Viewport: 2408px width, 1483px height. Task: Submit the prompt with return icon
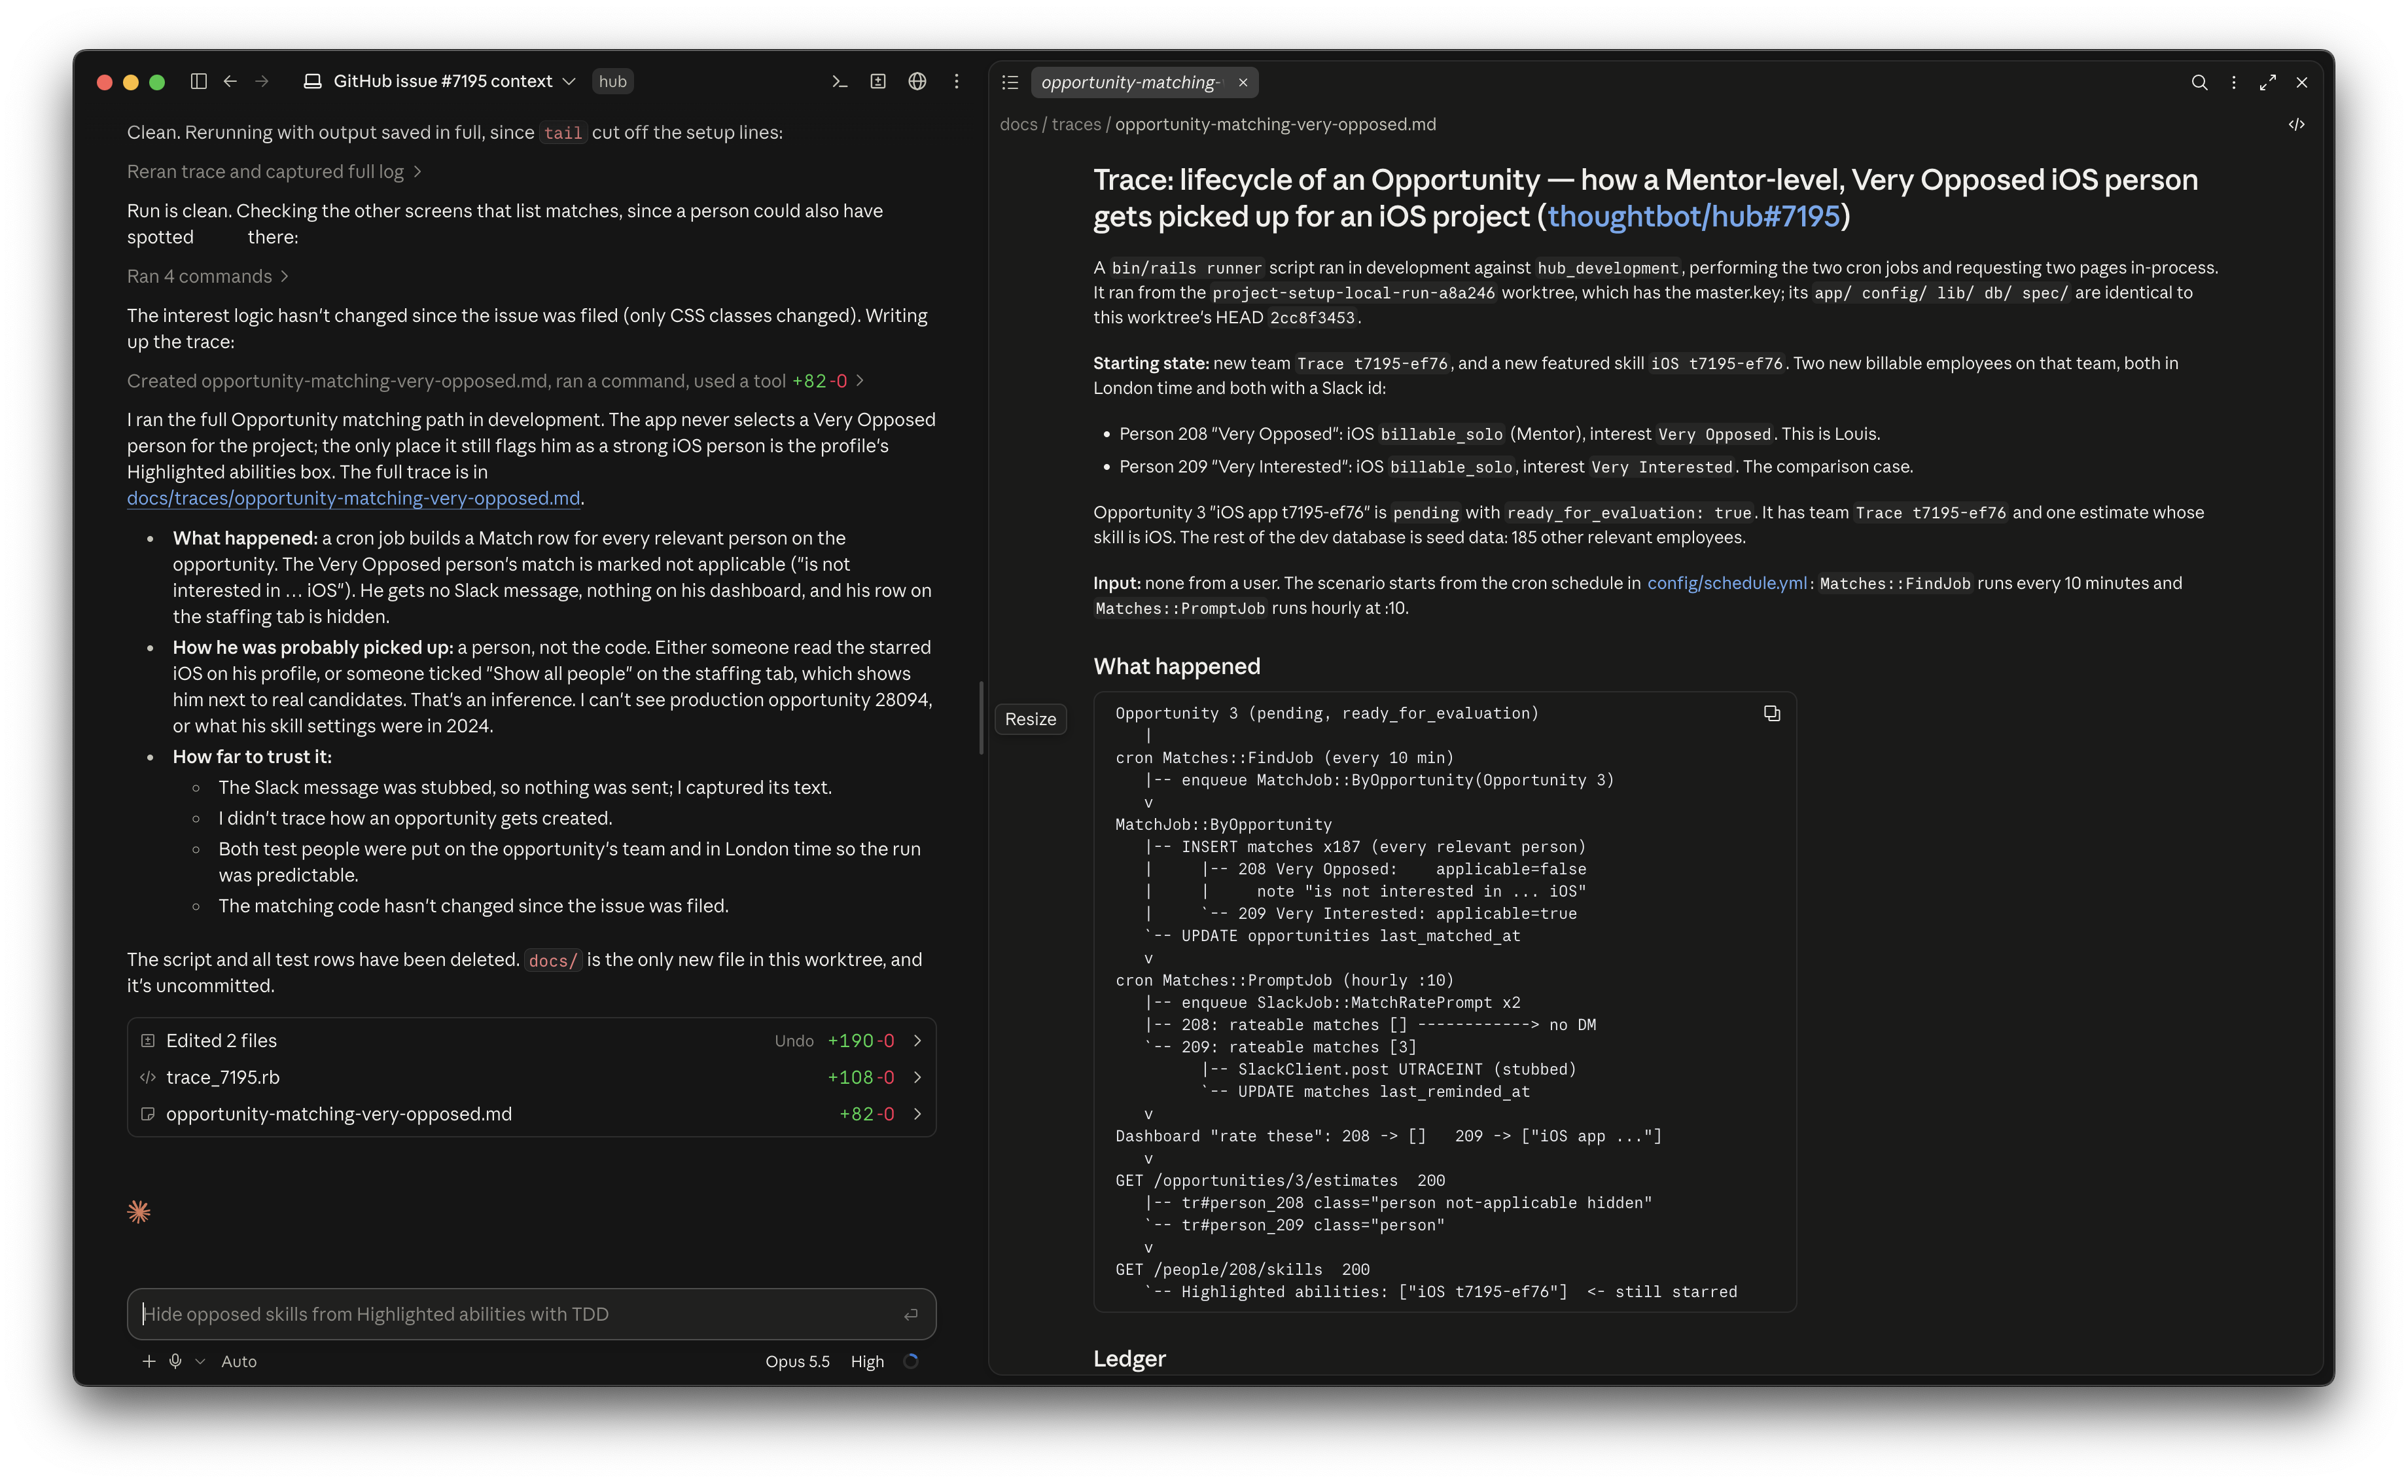coord(911,1314)
